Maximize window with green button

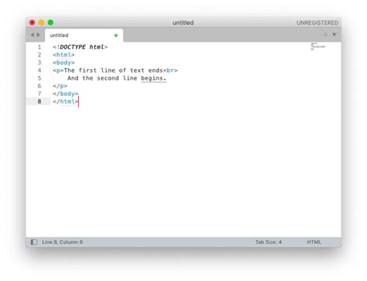50,22
